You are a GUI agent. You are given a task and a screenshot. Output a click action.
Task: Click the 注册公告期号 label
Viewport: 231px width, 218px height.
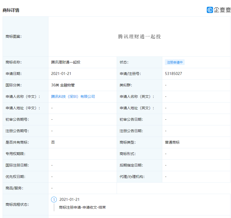[x=17, y=131]
